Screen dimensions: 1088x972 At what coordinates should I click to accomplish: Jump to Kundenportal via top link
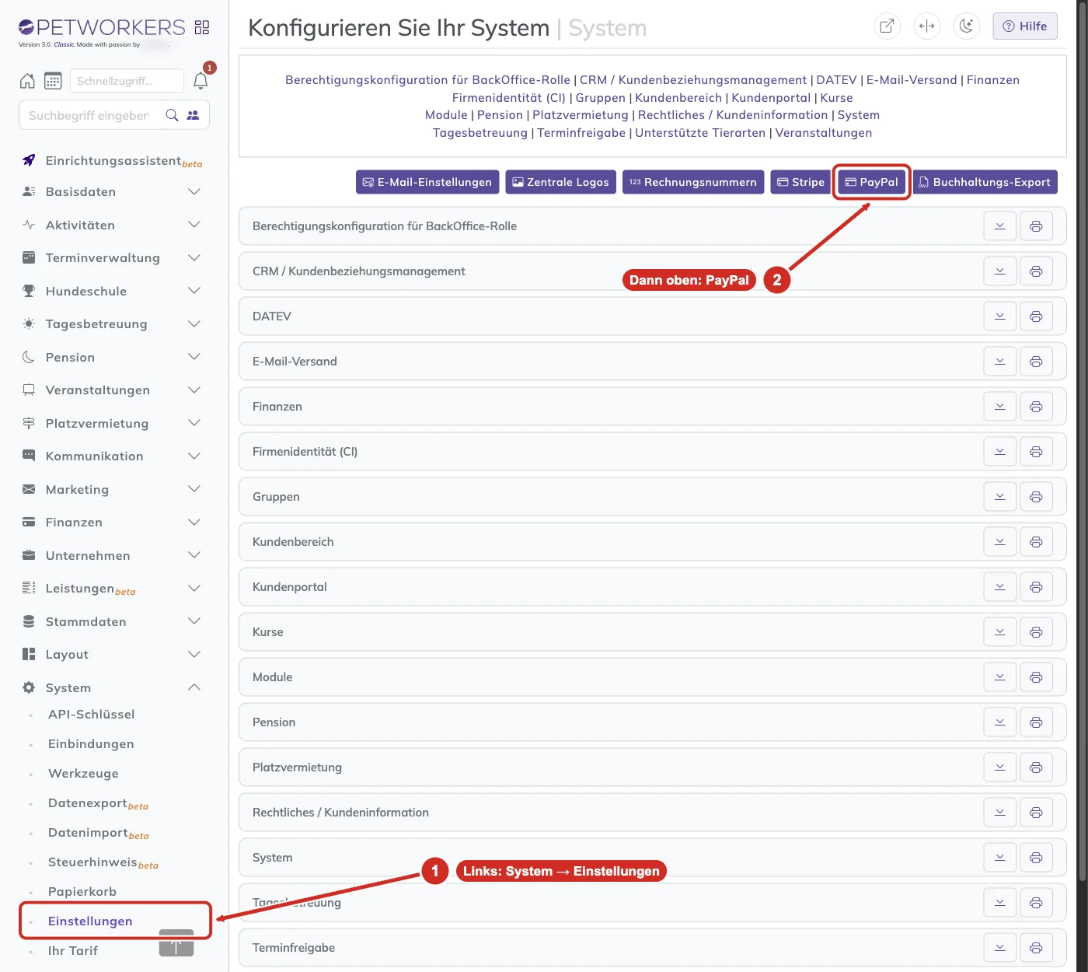(x=771, y=98)
